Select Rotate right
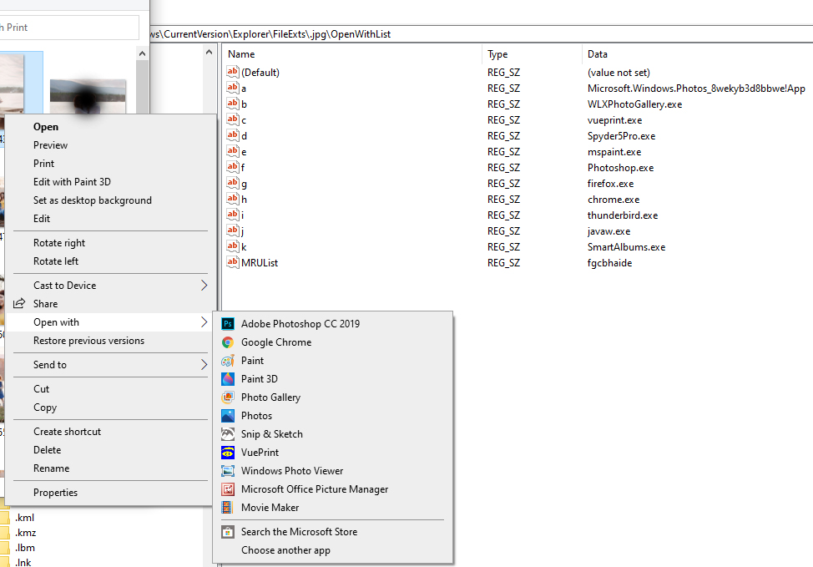Screen dimensions: 813x567 pyautogui.click(x=59, y=243)
